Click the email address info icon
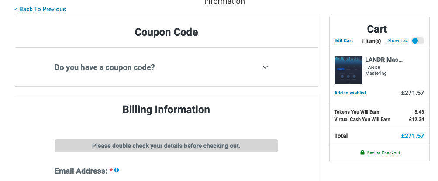 117,170
